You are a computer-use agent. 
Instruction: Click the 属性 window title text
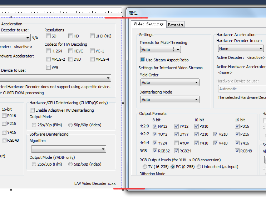tap(133, 13)
